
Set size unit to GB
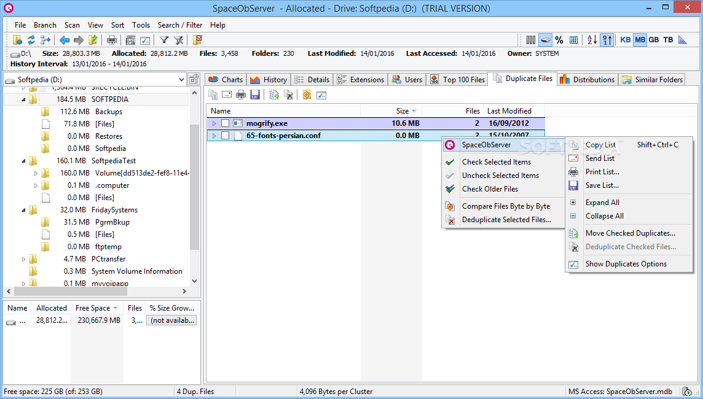(654, 40)
